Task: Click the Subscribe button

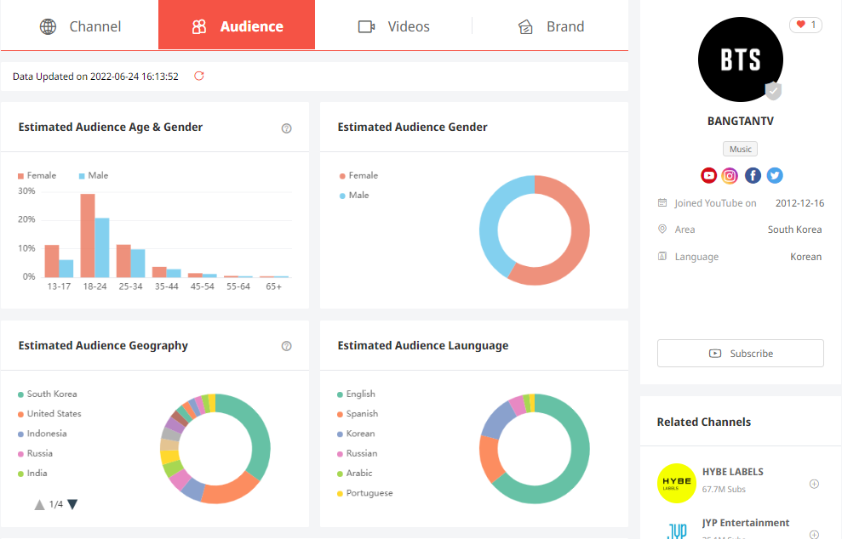Action: coord(741,354)
